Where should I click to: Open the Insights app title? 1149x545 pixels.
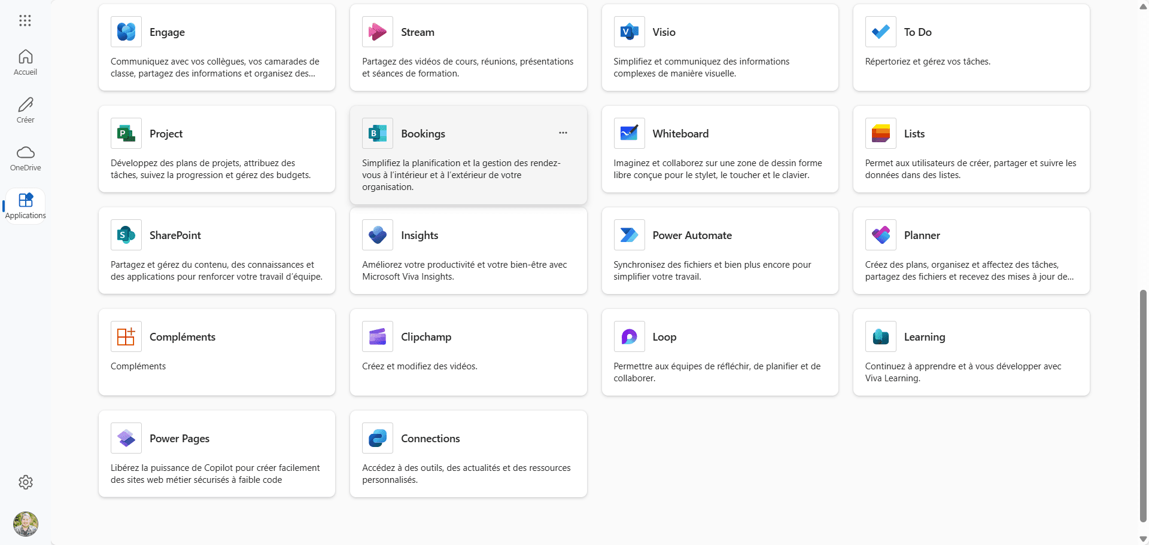[420, 235]
